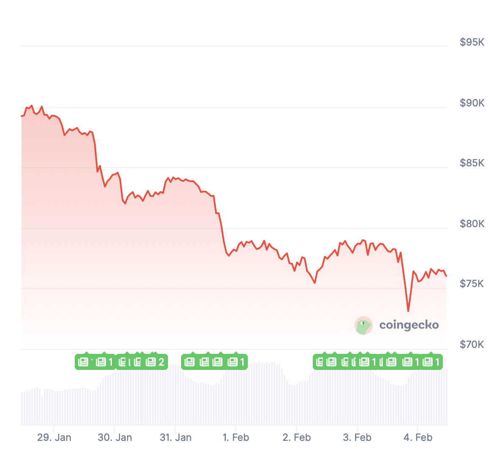Click the $95K price axis label
The height and width of the screenshot is (451, 493).
472,42
